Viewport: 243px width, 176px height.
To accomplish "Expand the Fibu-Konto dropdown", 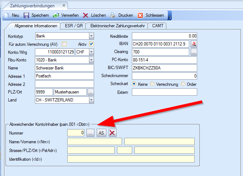I will pos(92,60).
